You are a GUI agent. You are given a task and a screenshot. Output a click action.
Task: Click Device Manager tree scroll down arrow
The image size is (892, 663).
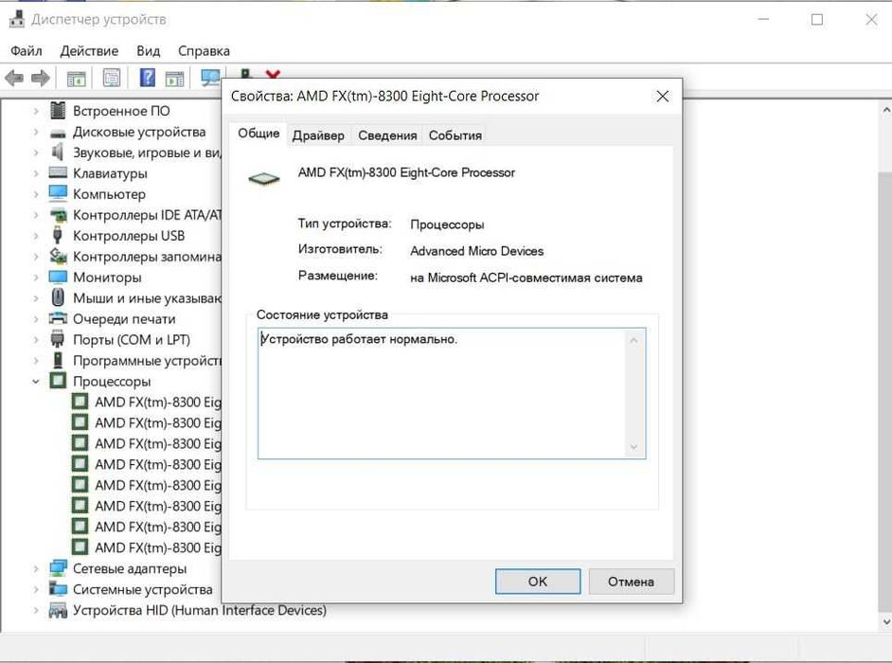[x=885, y=622]
